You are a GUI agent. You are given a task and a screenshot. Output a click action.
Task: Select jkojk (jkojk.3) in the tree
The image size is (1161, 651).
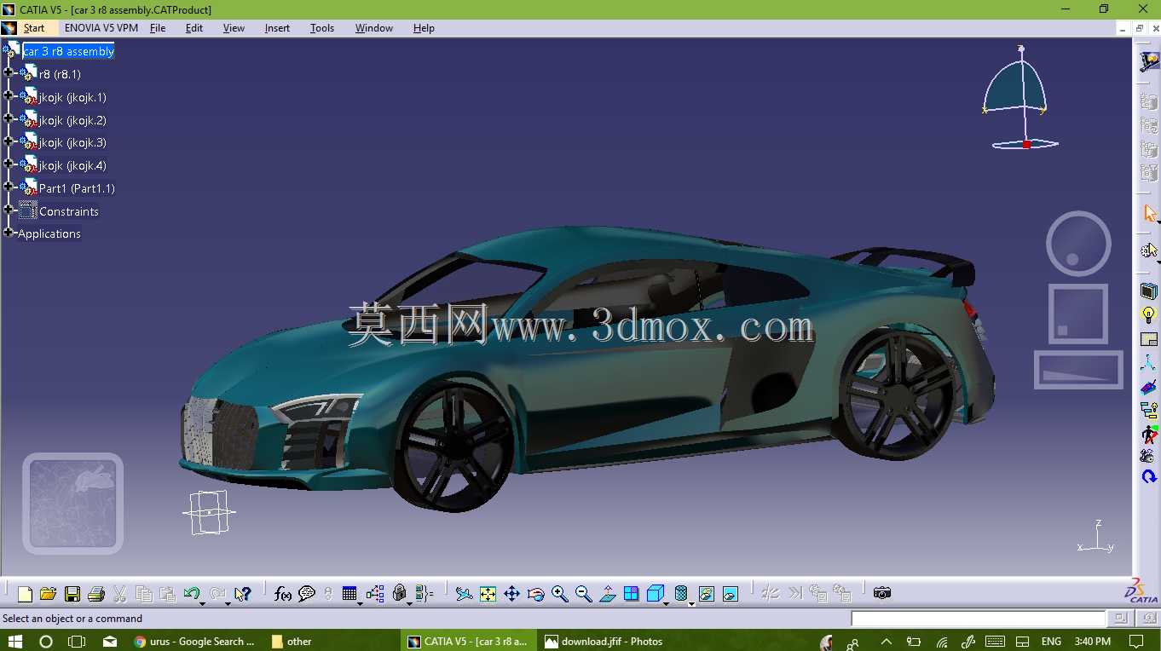click(72, 143)
